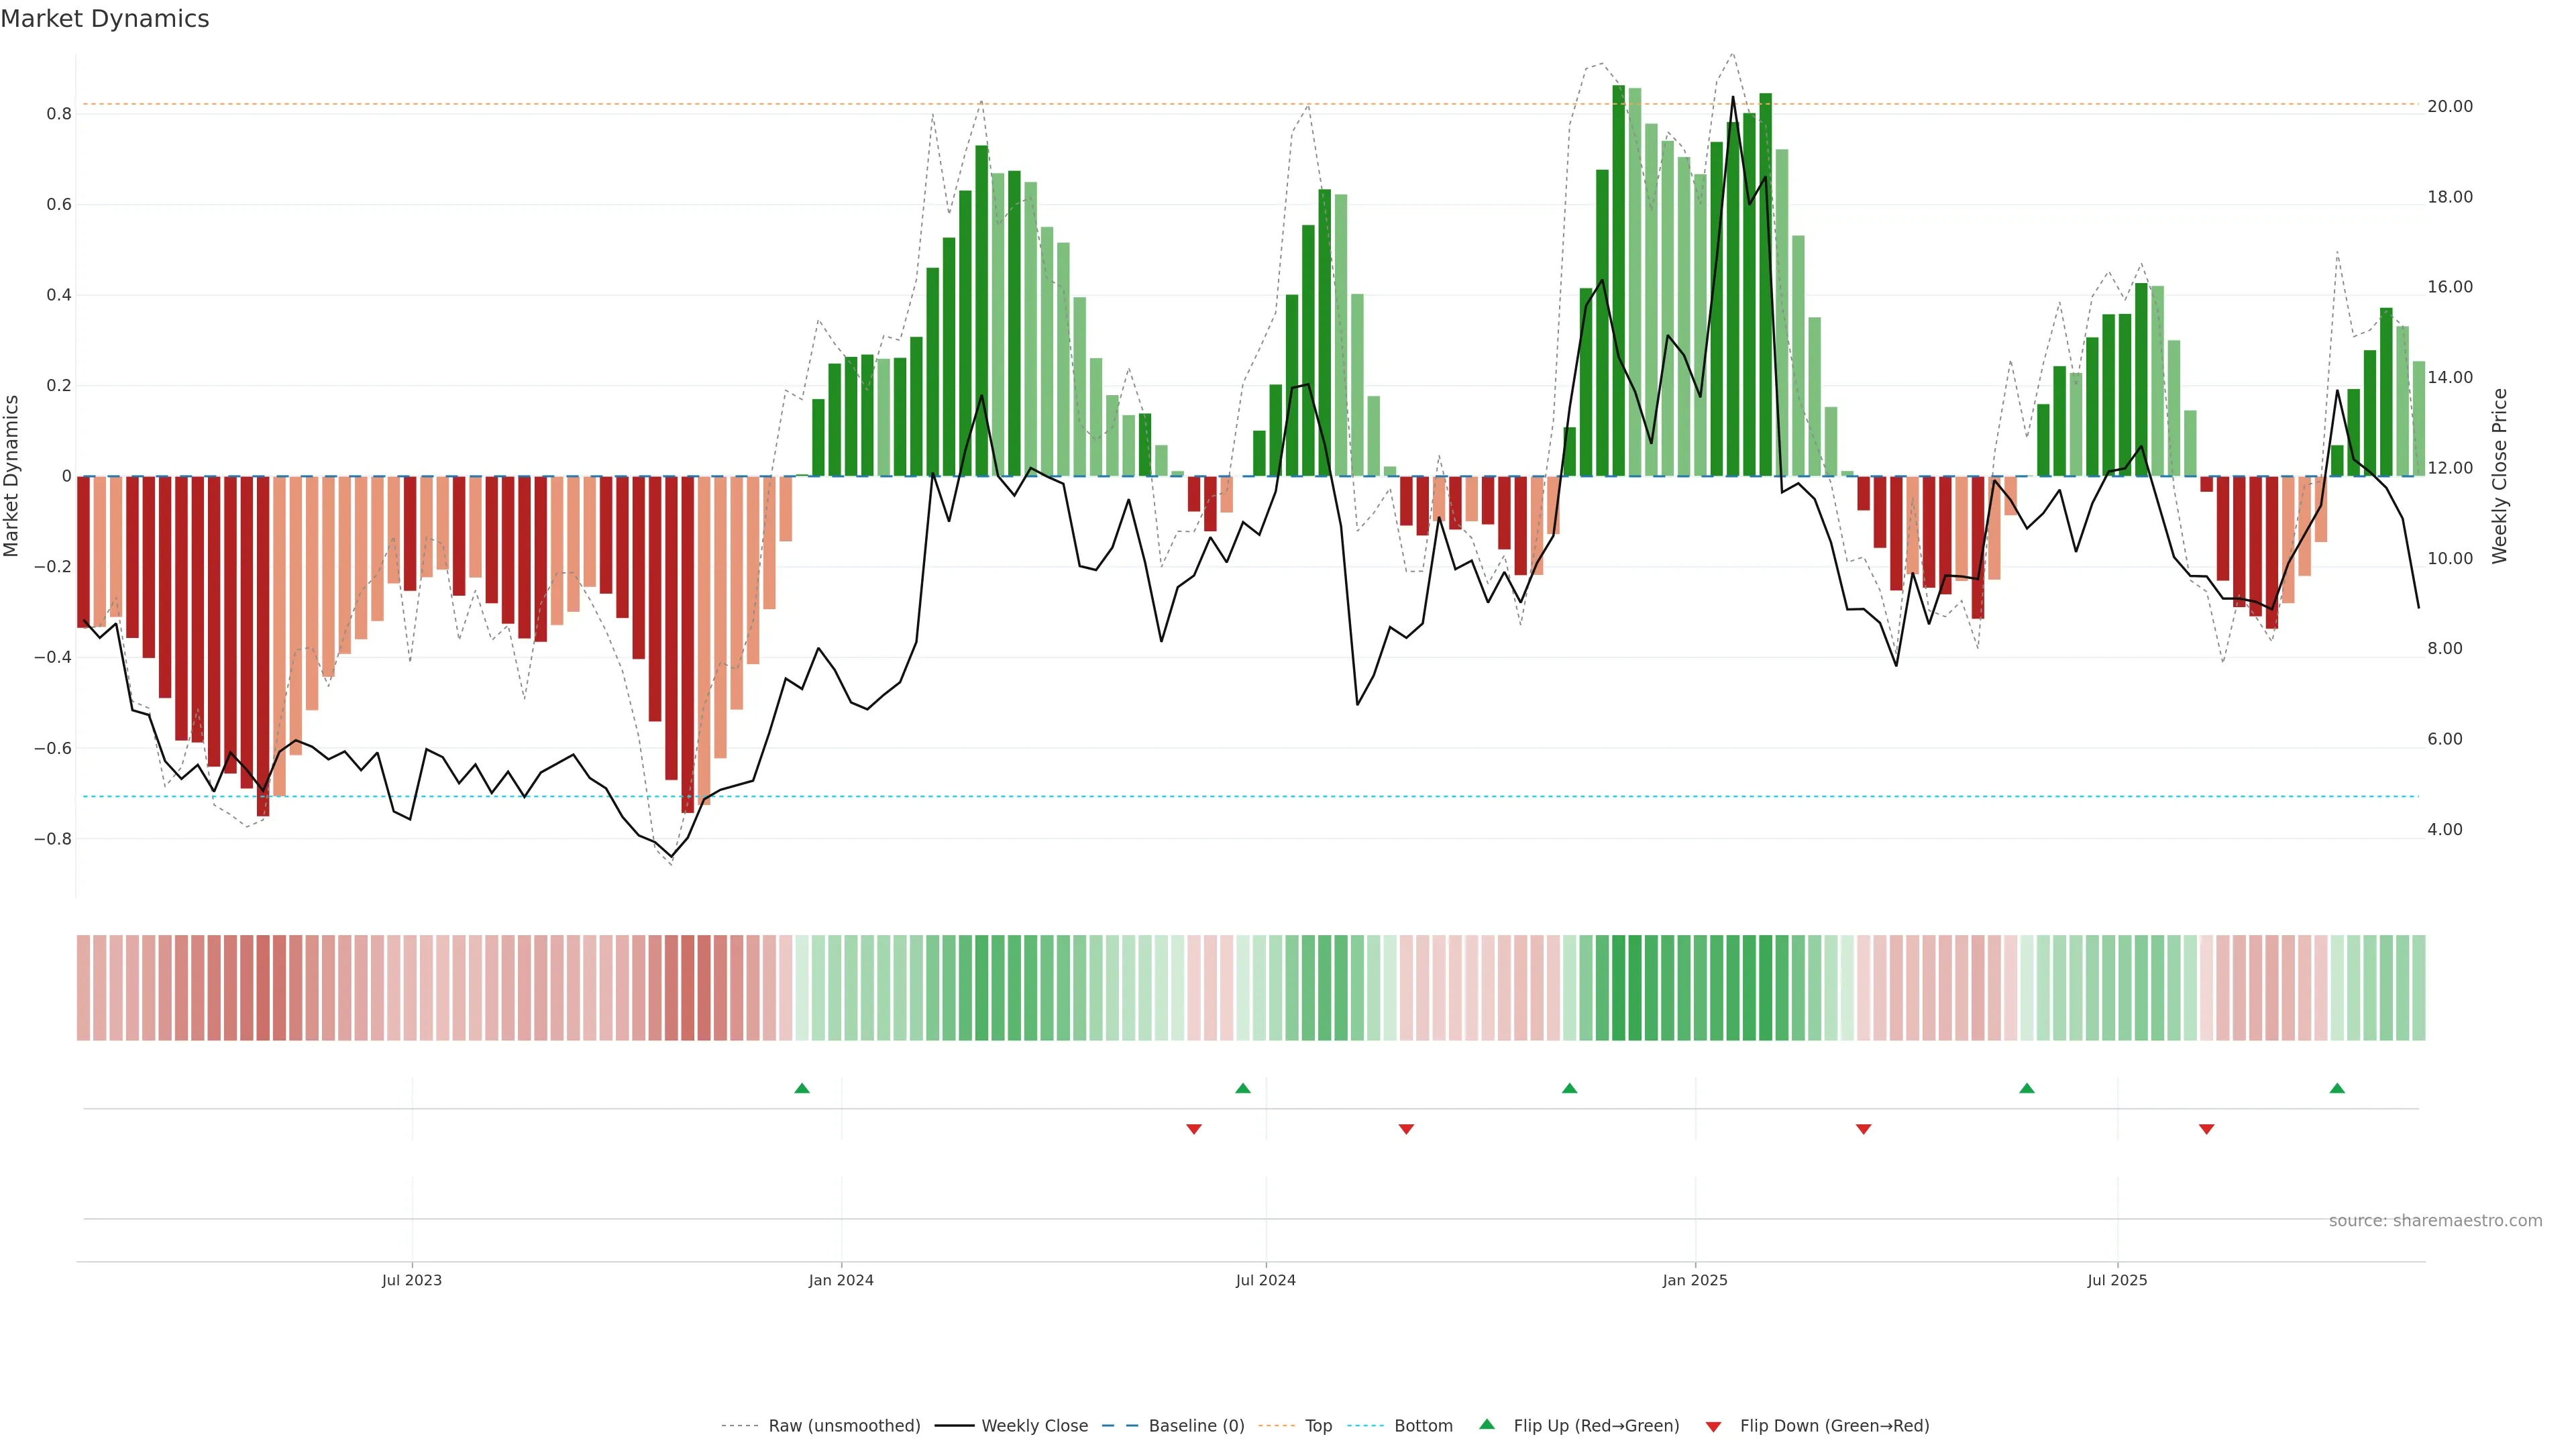Image resolution: width=2576 pixels, height=1449 pixels.
Task: Click the Flip Up legend triangle icon
Action: (1486, 1424)
